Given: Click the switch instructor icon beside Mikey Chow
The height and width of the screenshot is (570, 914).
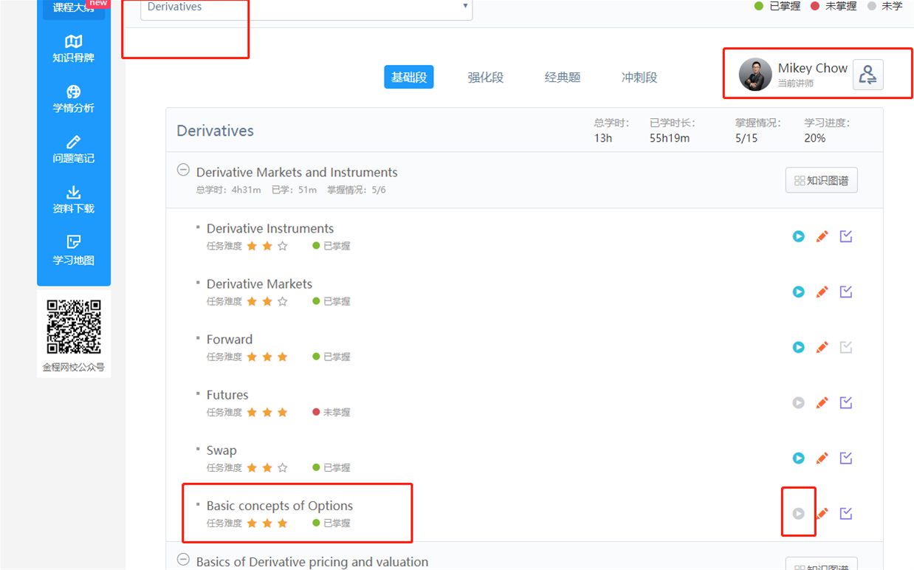Looking at the screenshot, I should click(x=867, y=75).
